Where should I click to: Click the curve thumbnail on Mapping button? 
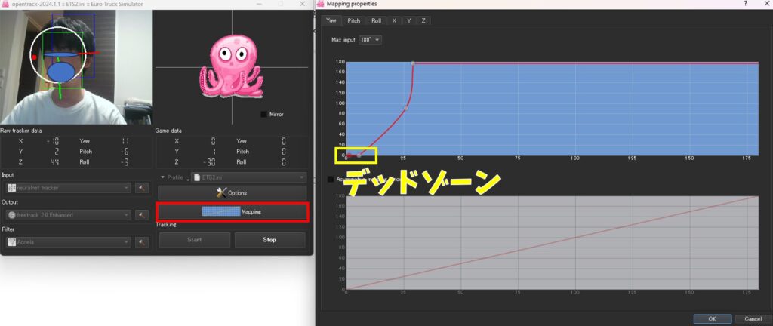221,212
